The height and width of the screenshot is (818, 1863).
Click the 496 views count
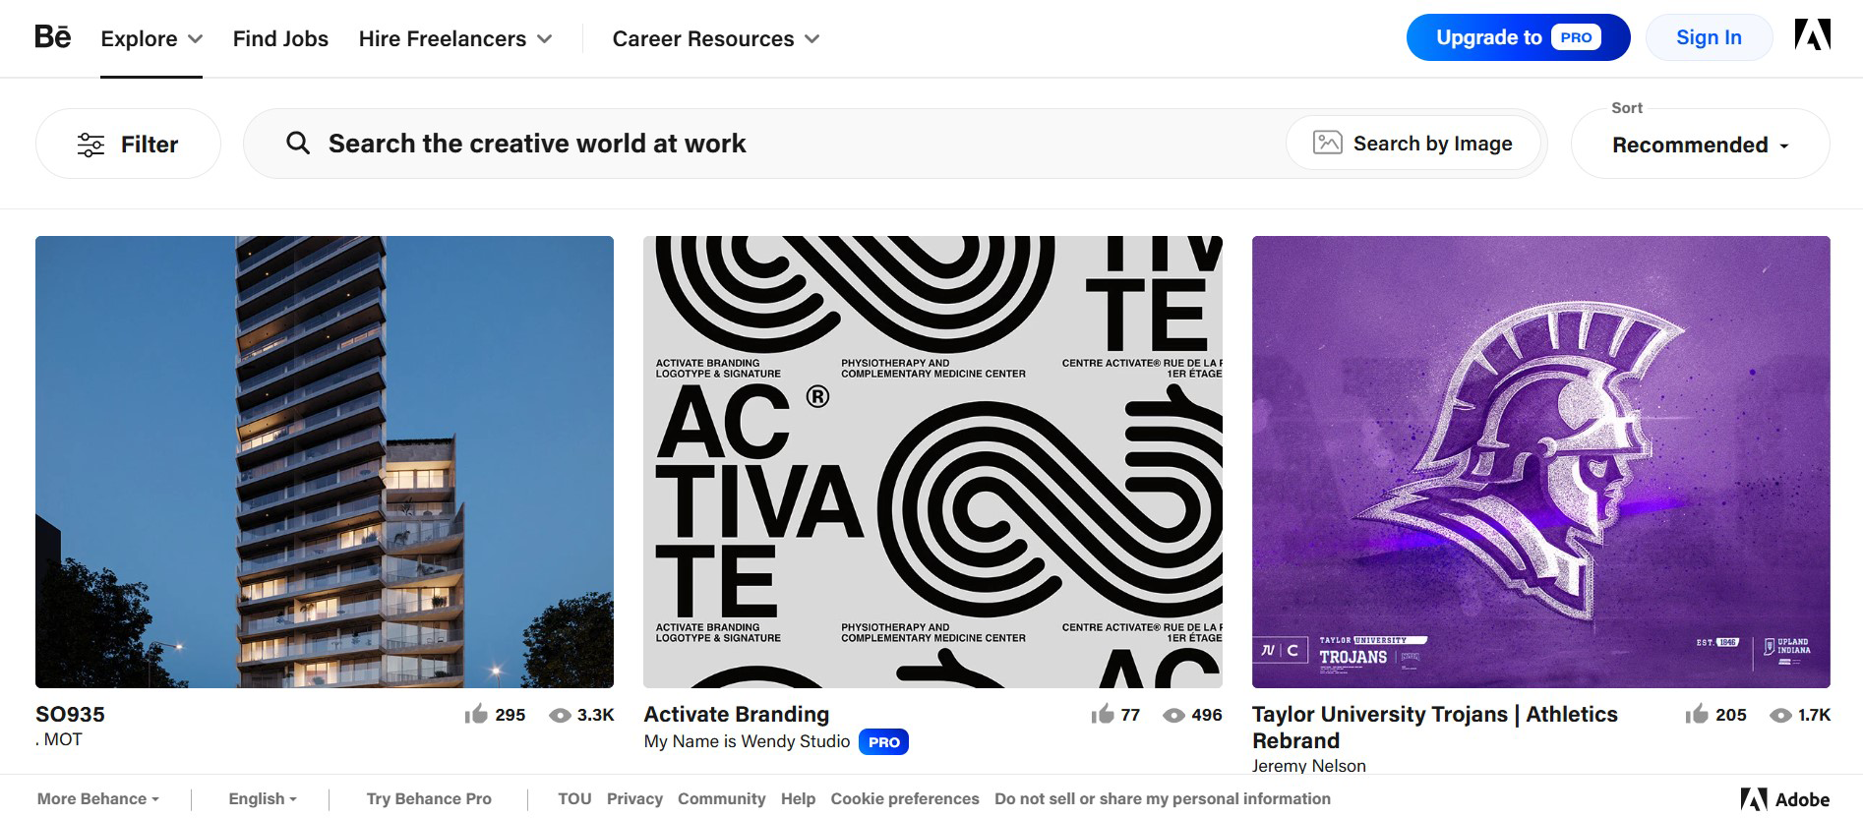(x=1206, y=715)
